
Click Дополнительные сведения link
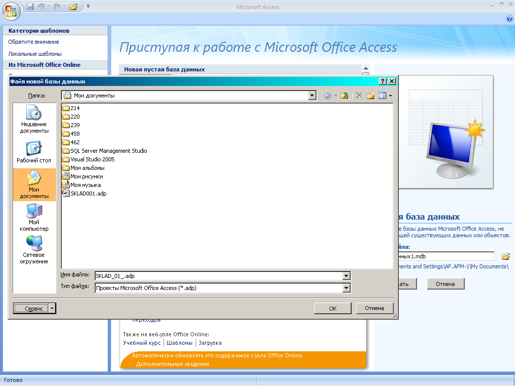(x=173, y=364)
